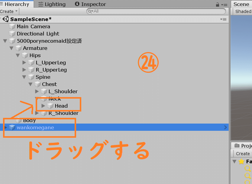
Task: Click the Inspector tab info icon
Action: 77,4
